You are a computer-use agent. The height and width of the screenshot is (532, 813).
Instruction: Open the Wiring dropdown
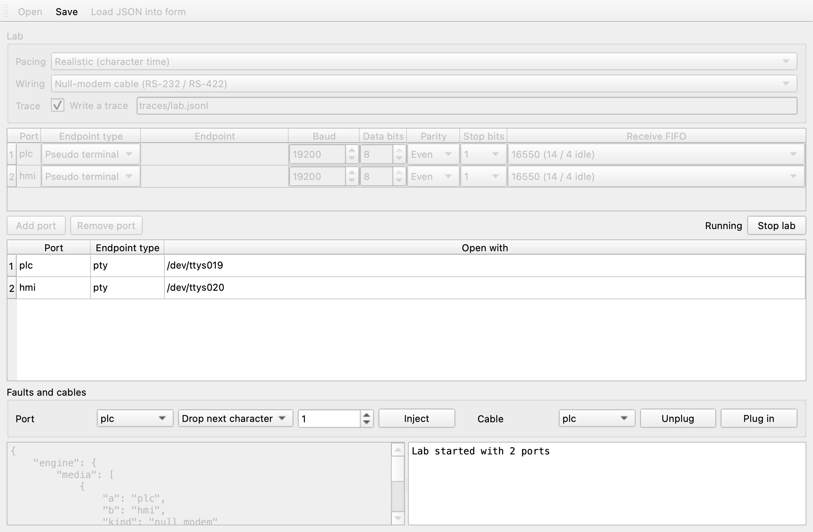coord(424,83)
